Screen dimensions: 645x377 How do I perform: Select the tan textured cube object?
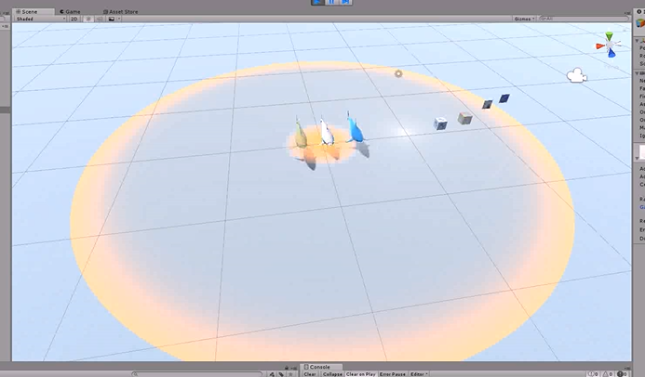coord(464,118)
